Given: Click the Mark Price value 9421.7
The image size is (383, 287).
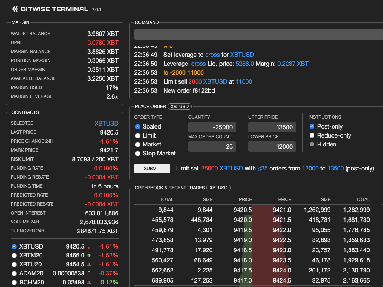Looking at the screenshot, I should point(109,150).
